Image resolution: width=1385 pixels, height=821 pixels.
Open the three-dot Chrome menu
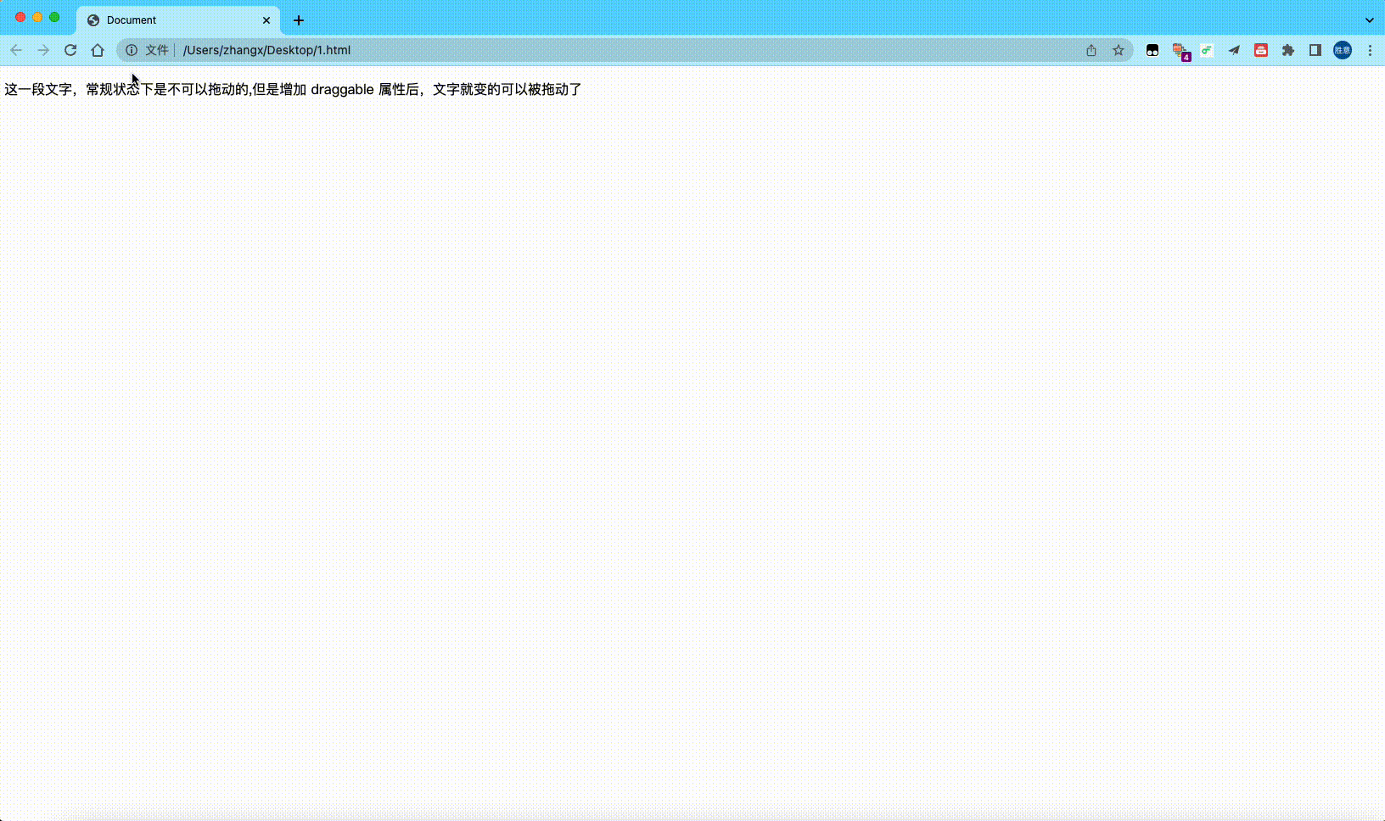click(1370, 50)
